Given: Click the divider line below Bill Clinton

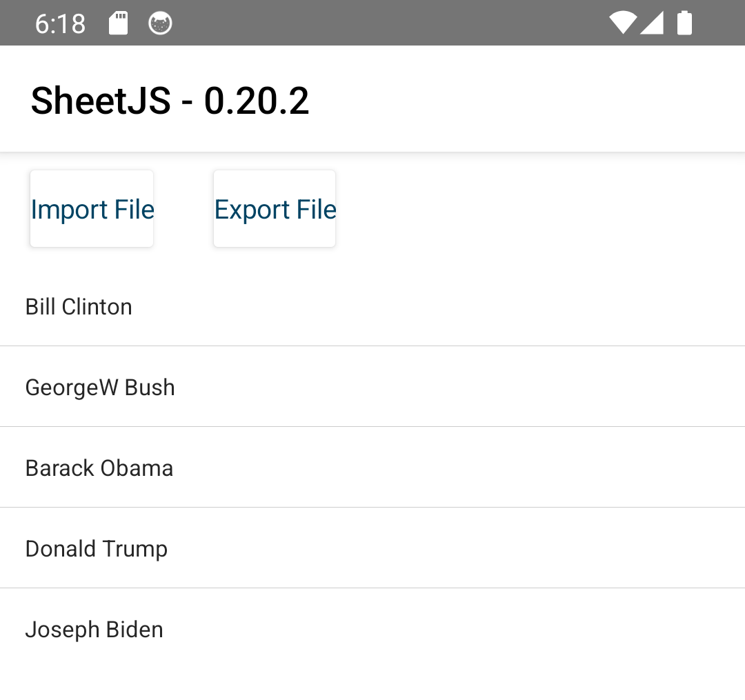Looking at the screenshot, I should tap(372, 346).
